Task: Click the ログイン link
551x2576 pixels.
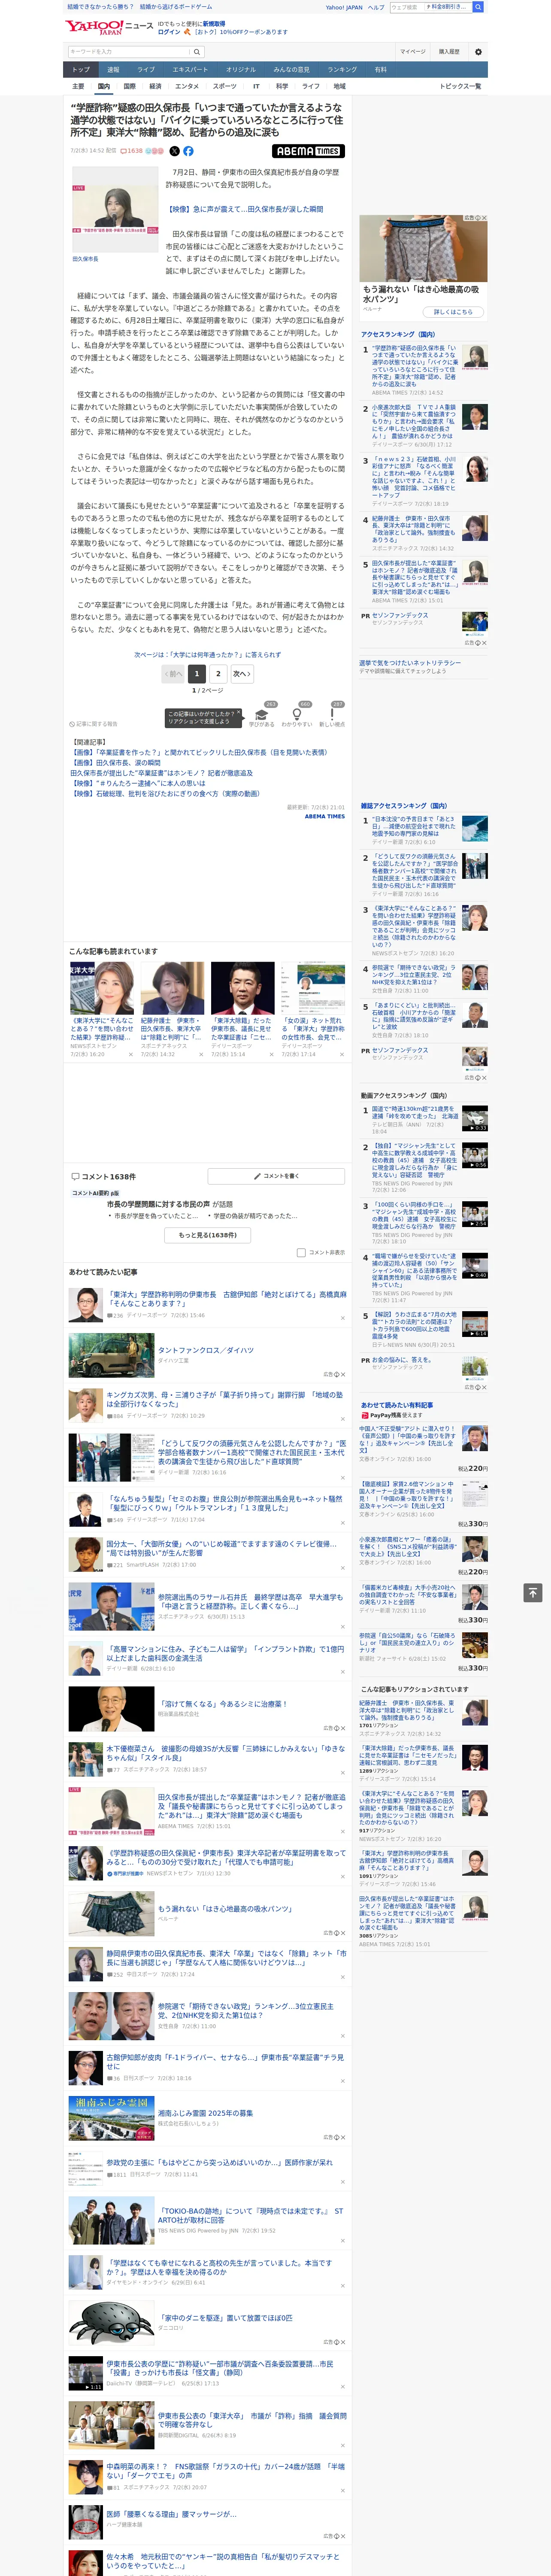Action: 169,32
